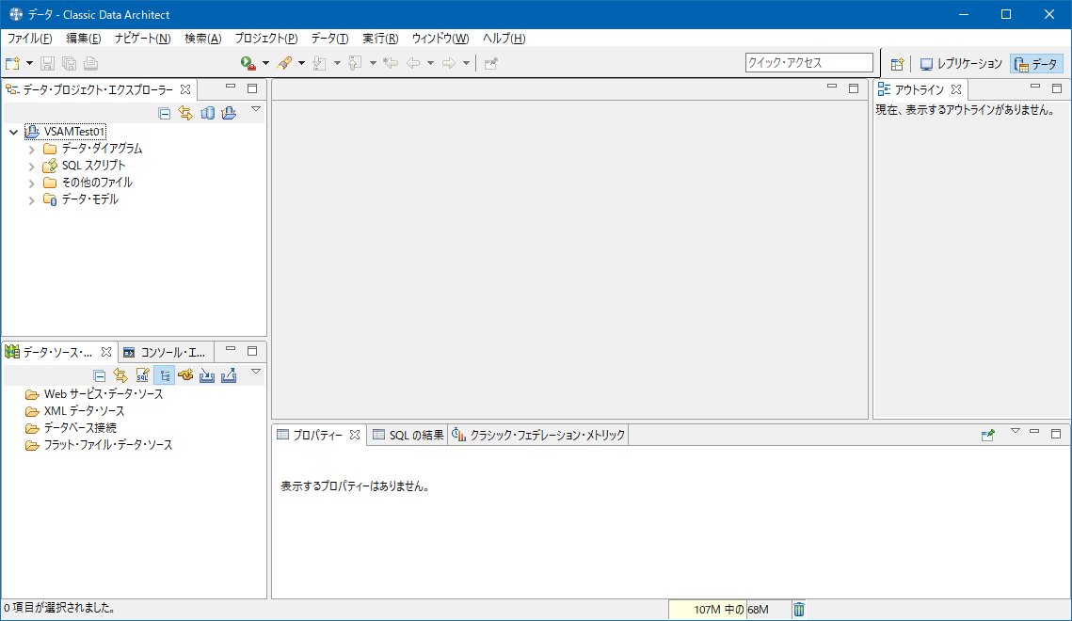Click the Print icon in main toolbar
Viewport: 1072px width, 621px height.
click(90, 64)
